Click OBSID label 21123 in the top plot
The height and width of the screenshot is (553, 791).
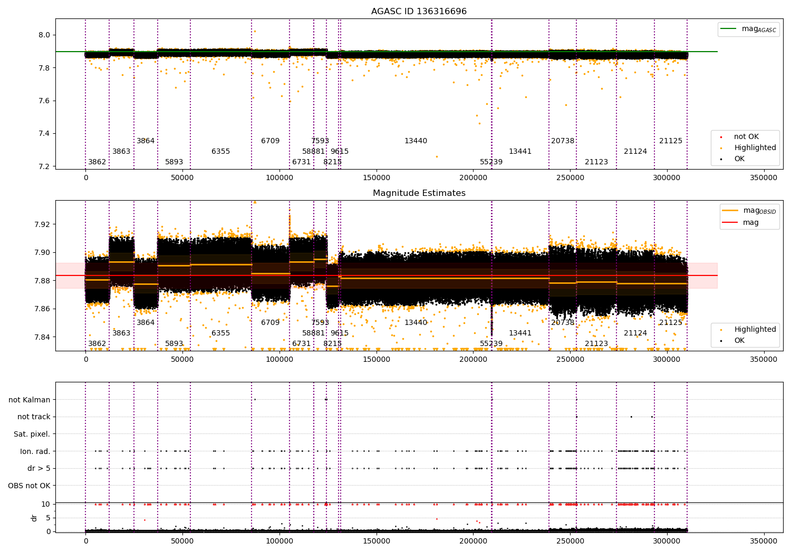tap(596, 162)
